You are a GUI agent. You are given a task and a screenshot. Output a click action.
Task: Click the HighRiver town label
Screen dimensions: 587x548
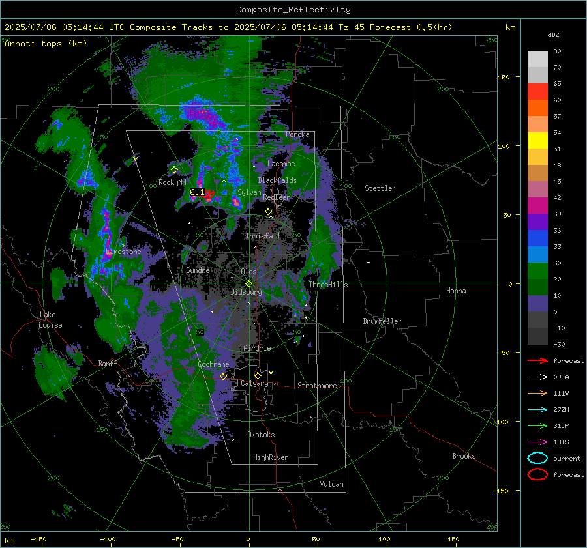[271, 457]
